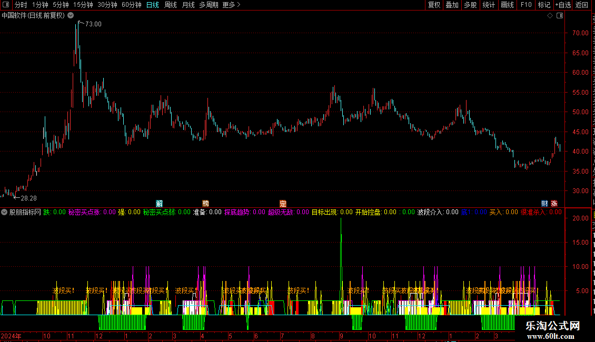Click the 73.00 high price label
The image size is (595, 342).
[x=93, y=24]
